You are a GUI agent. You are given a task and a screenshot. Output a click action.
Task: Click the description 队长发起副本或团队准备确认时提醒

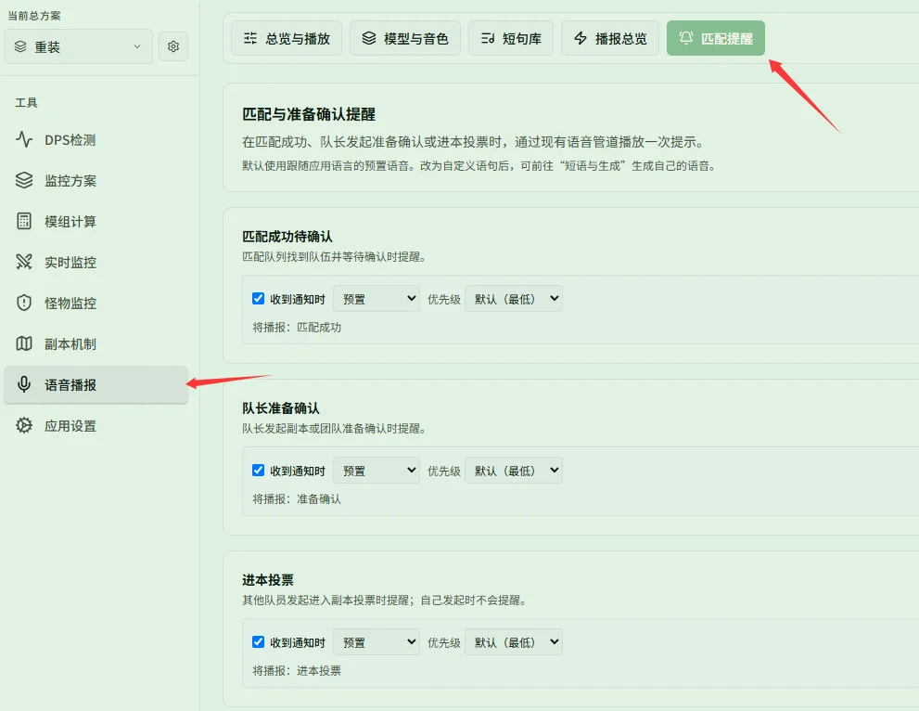[334, 429]
